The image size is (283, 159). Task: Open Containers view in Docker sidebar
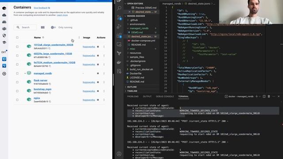pos(4,8)
